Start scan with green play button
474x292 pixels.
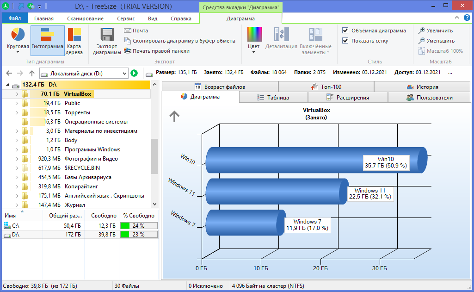tap(134, 73)
